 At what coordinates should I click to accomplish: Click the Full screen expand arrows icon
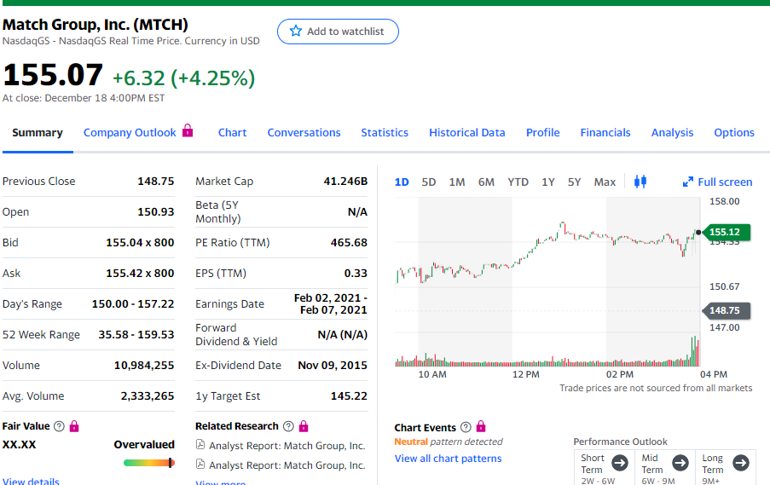(688, 182)
